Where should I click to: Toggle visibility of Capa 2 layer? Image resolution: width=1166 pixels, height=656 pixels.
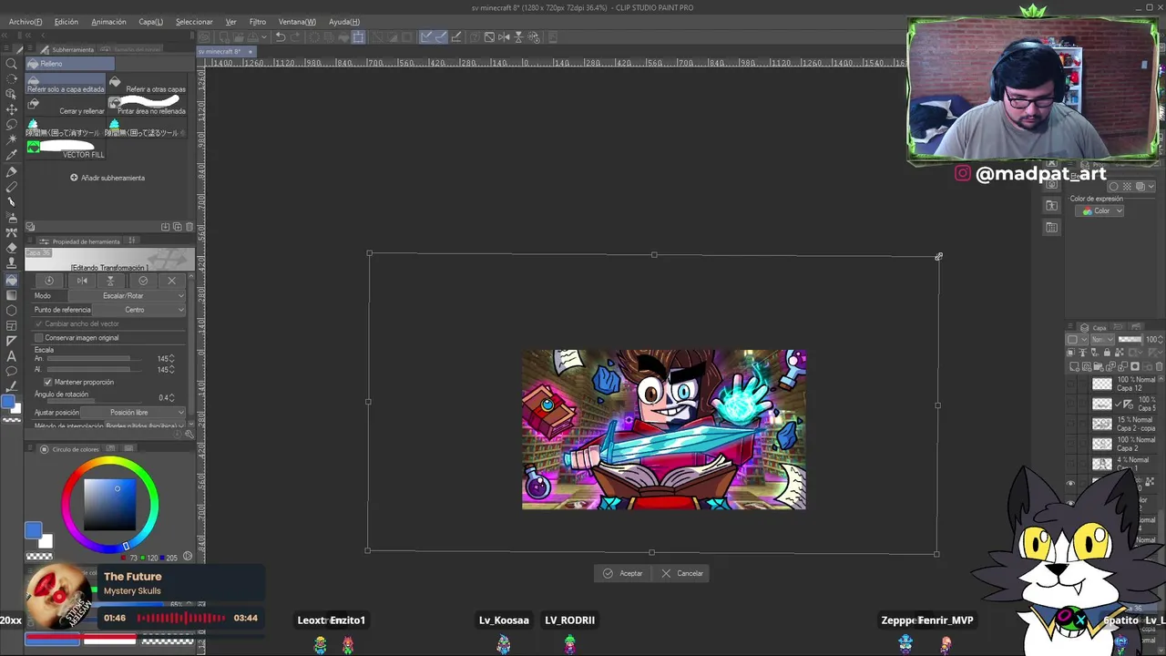click(x=1072, y=444)
